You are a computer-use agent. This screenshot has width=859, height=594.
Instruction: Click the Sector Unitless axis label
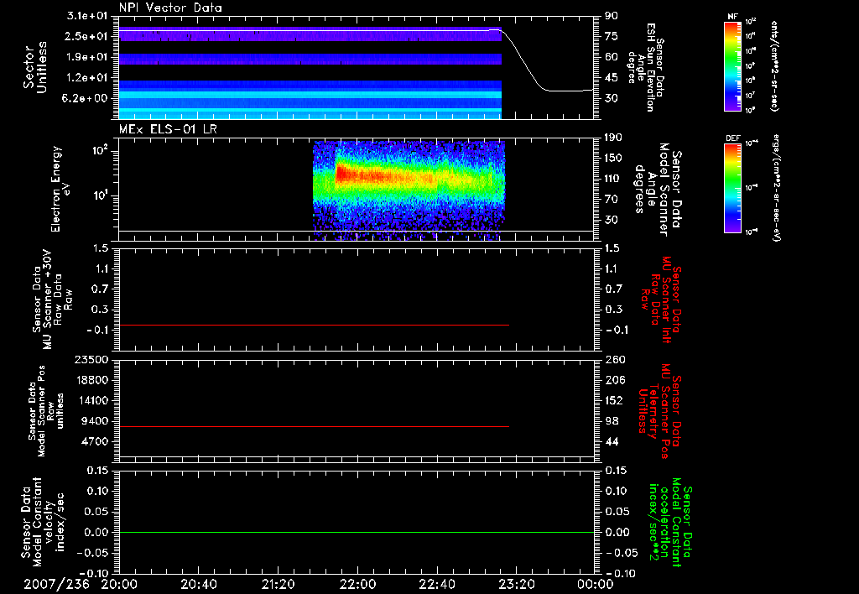(34, 67)
